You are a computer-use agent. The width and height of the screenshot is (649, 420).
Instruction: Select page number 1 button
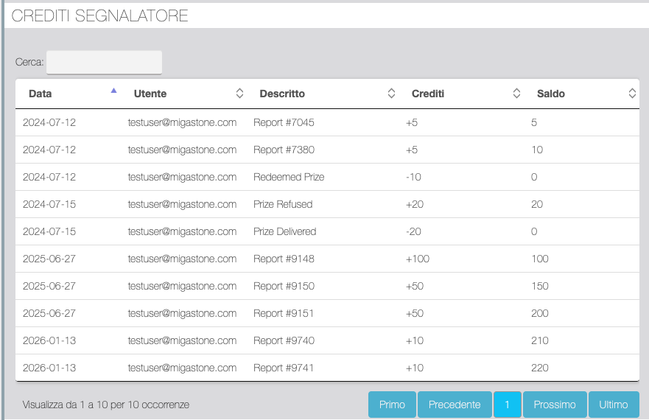click(507, 405)
